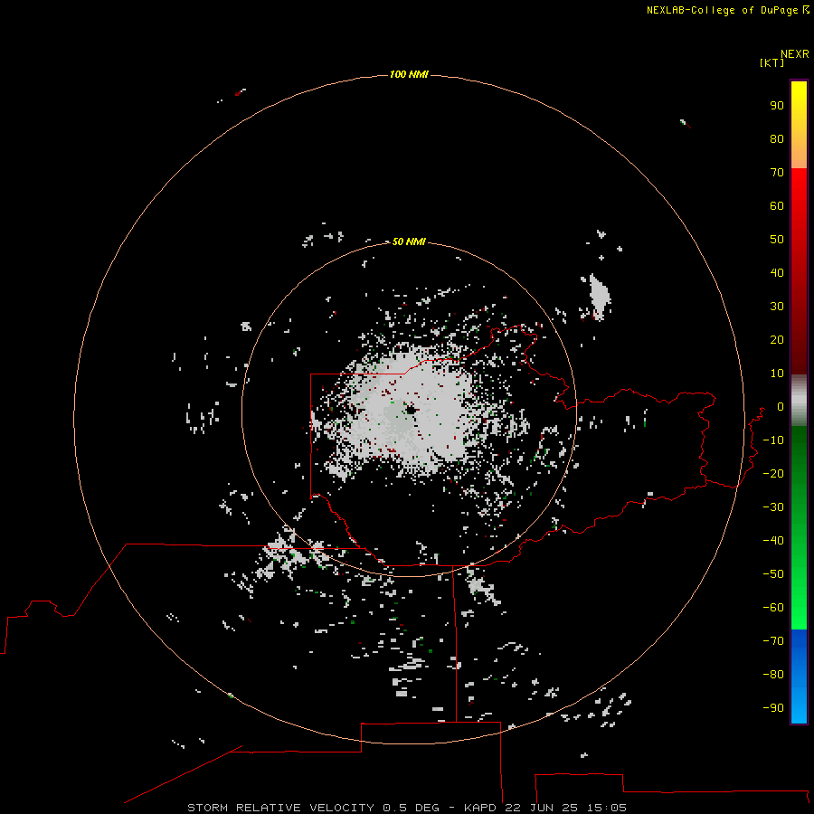Screen dimensions: 814x814
Task: Pick the gray zero-velocity segment of color bar
Action: coord(799,401)
